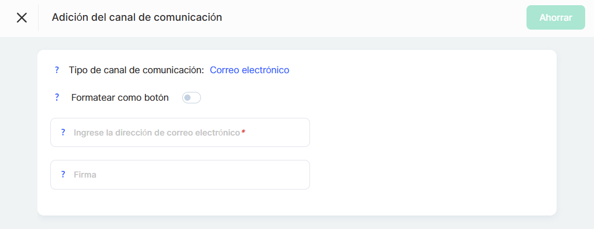Click help icon inside email address field
The height and width of the screenshot is (229, 594).
pos(63,132)
